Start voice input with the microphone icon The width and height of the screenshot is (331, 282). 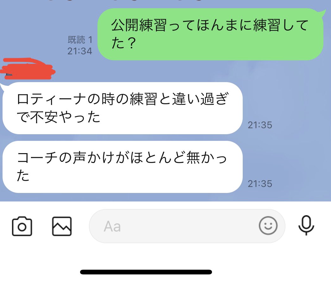[306, 225]
